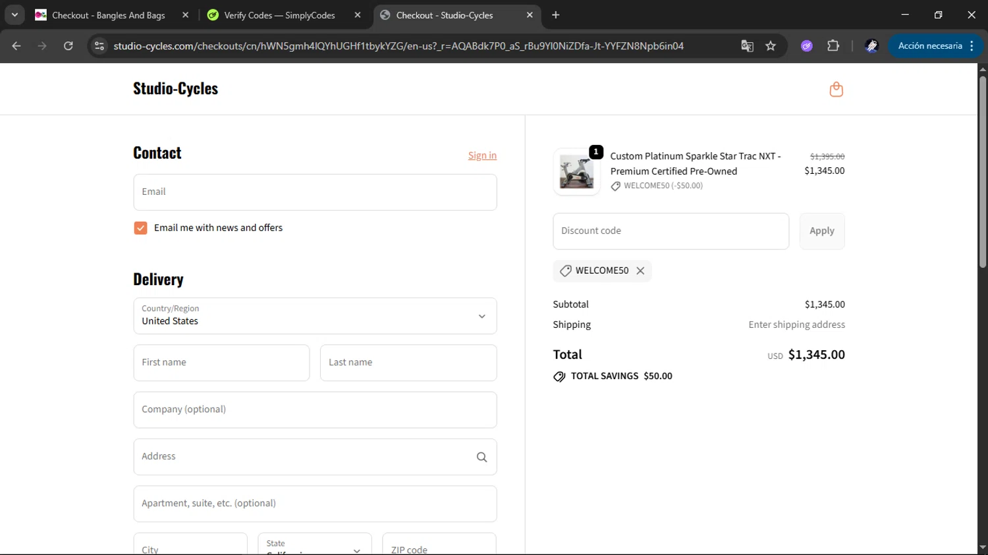Click the Total price $1,345.00
This screenshot has width=988, height=555.
[816, 355]
